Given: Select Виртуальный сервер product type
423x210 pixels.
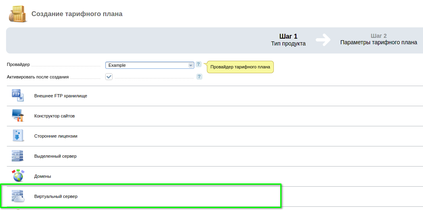Looking at the screenshot, I should [x=56, y=196].
